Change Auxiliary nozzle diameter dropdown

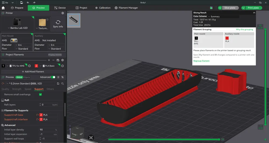click(56, 45)
